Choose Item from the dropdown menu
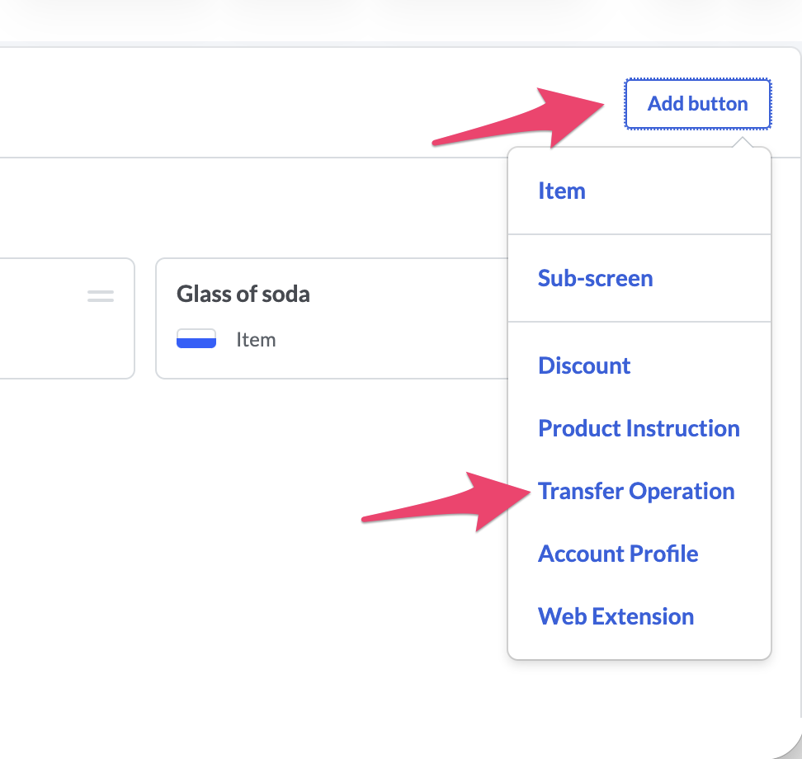 [x=561, y=191]
